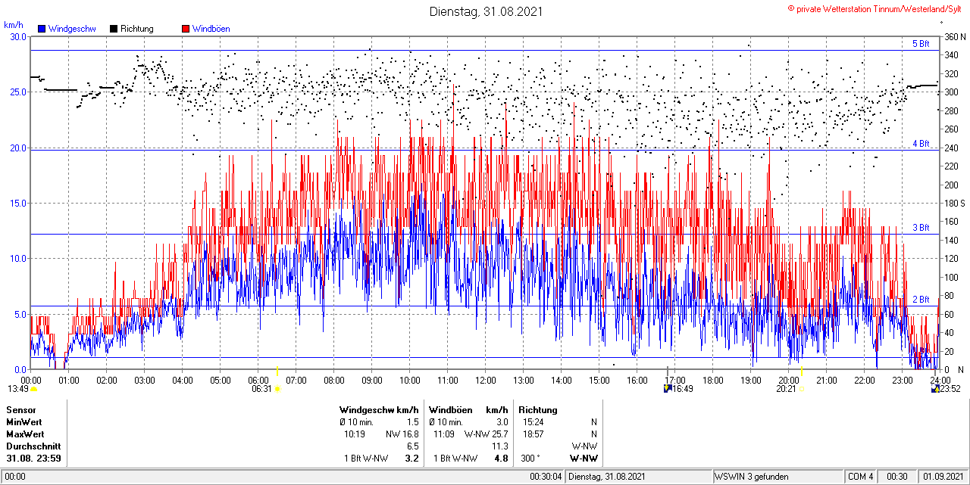
Task: Click the status bar 'COM 4' entry
Action: (x=860, y=477)
